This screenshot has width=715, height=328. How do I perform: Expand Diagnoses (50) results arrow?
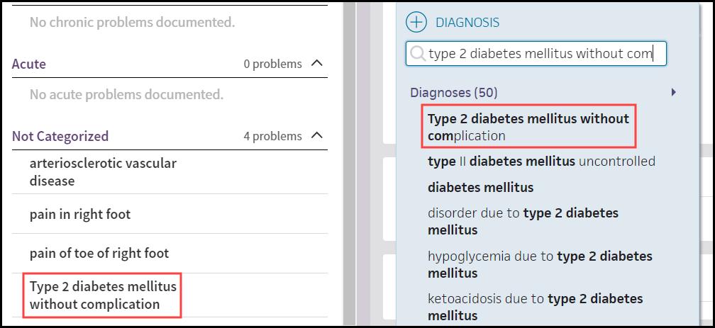point(674,93)
